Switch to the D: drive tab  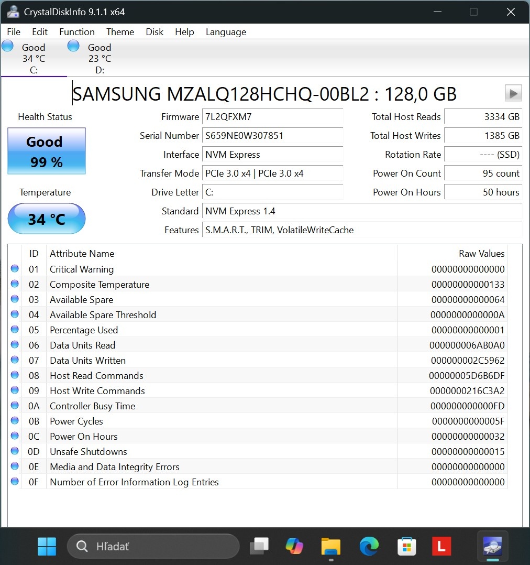click(x=99, y=58)
